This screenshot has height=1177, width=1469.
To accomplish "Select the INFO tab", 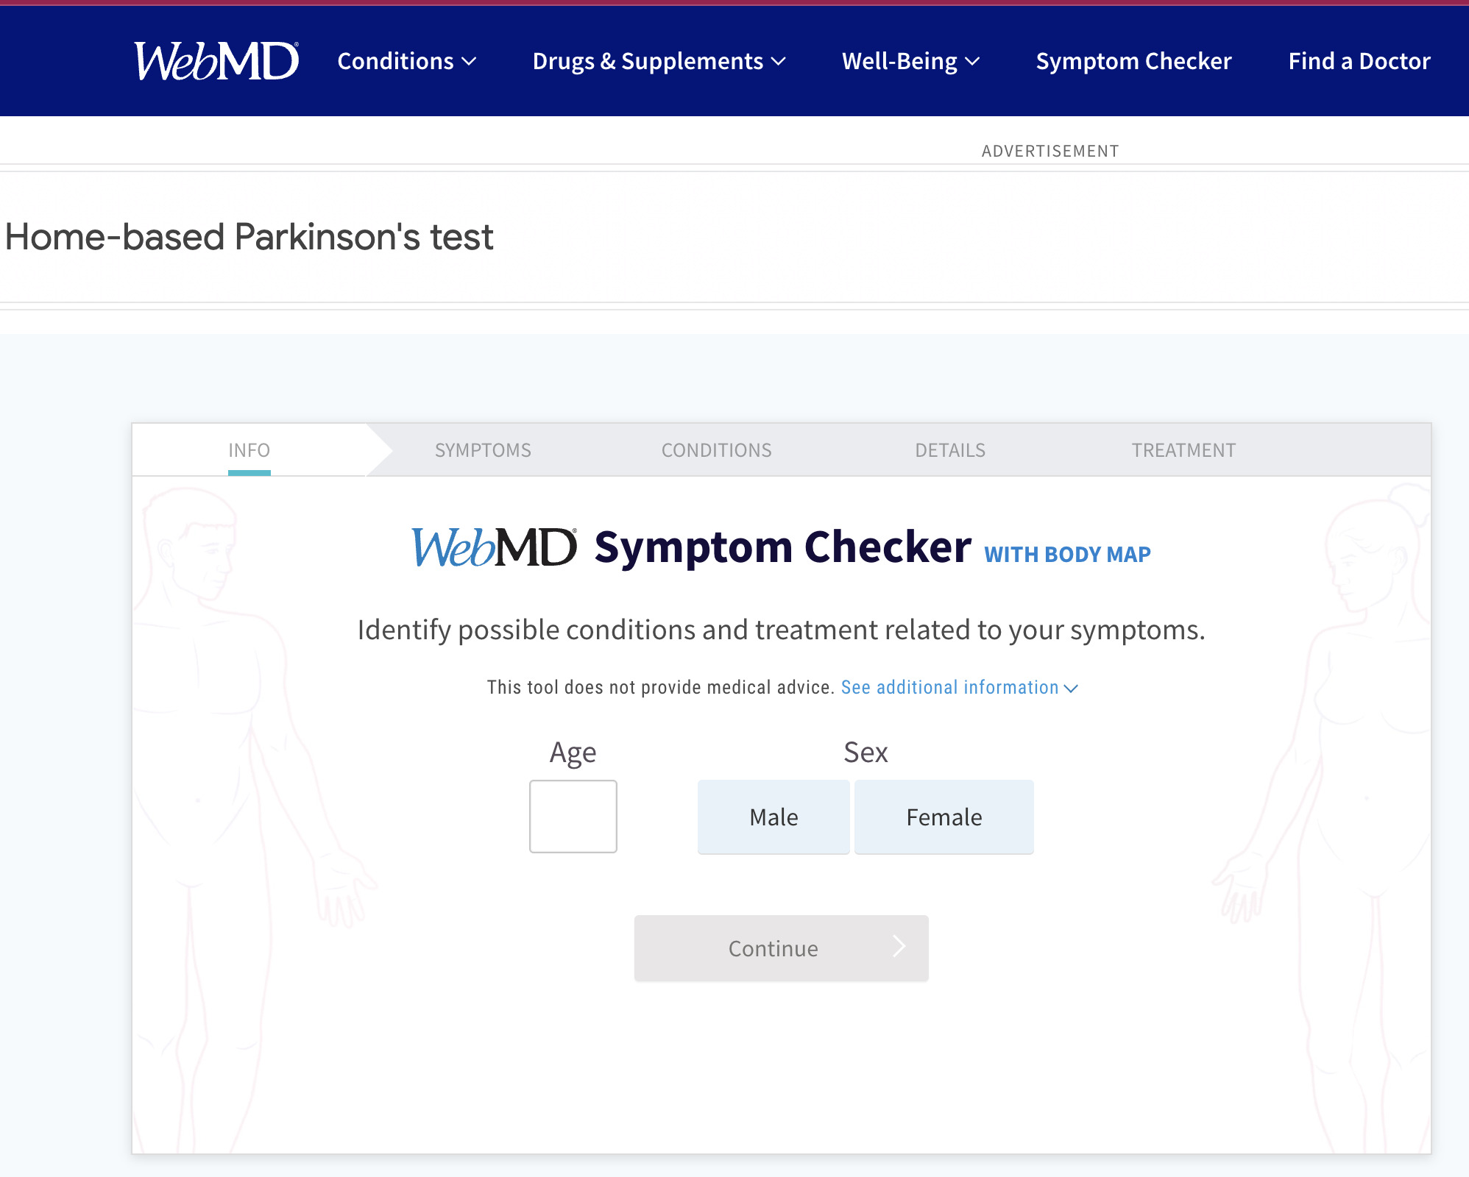I will point(249,449).
